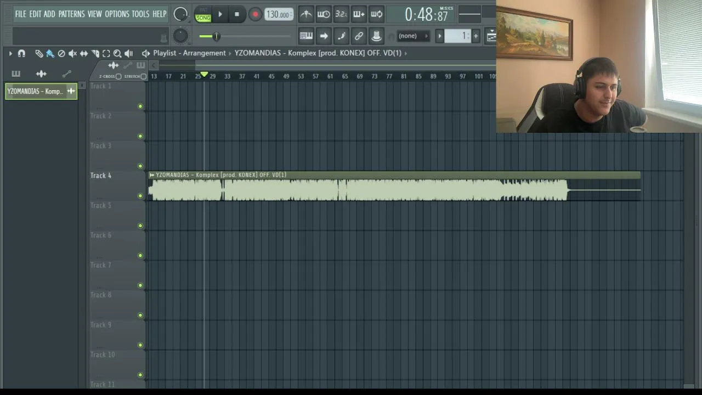Select the Playback speaker tool
This screenshot has width=702, height=395.
click(129, 53)
